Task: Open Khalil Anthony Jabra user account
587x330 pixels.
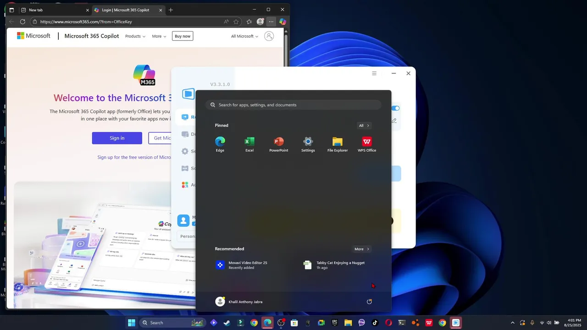Action: (239, 302)
